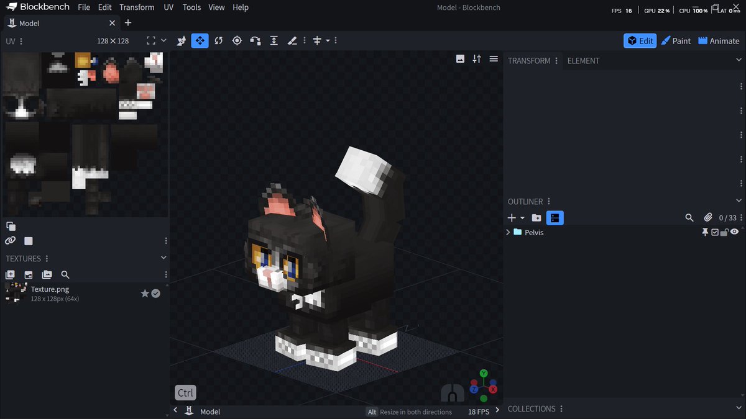Open the UV panel three-dot menu
Image resolution: width=746 pixels, height=419 pixels.
click(21, 41)
